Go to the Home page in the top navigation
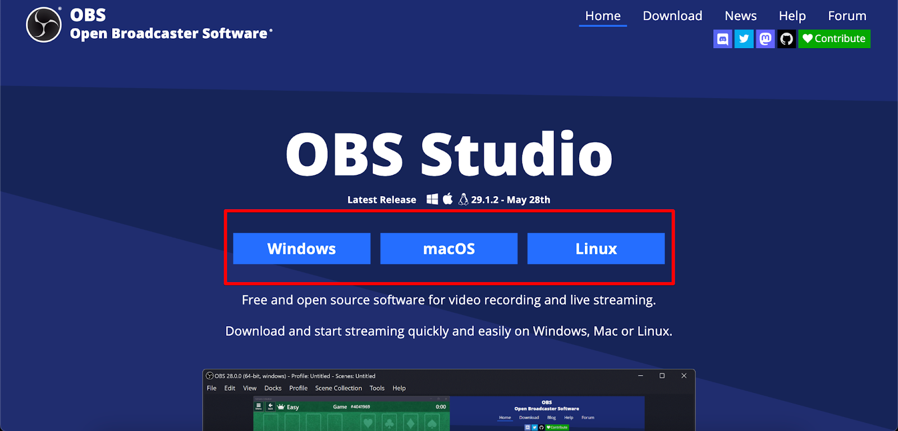 [x=603, y=16]
